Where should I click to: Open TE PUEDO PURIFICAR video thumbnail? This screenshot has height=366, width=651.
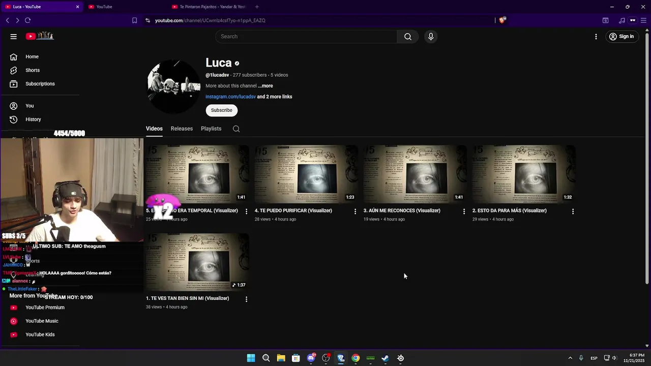[x=306, y=174]
